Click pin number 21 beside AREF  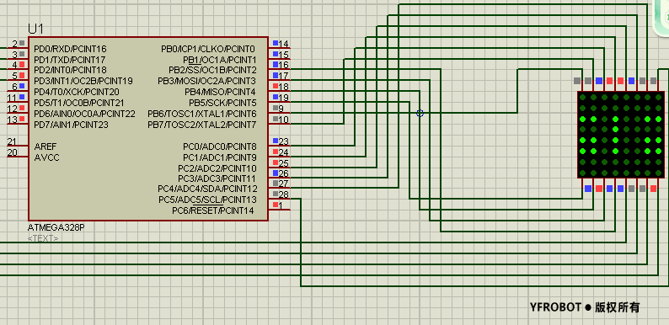[x=12, y=142]
